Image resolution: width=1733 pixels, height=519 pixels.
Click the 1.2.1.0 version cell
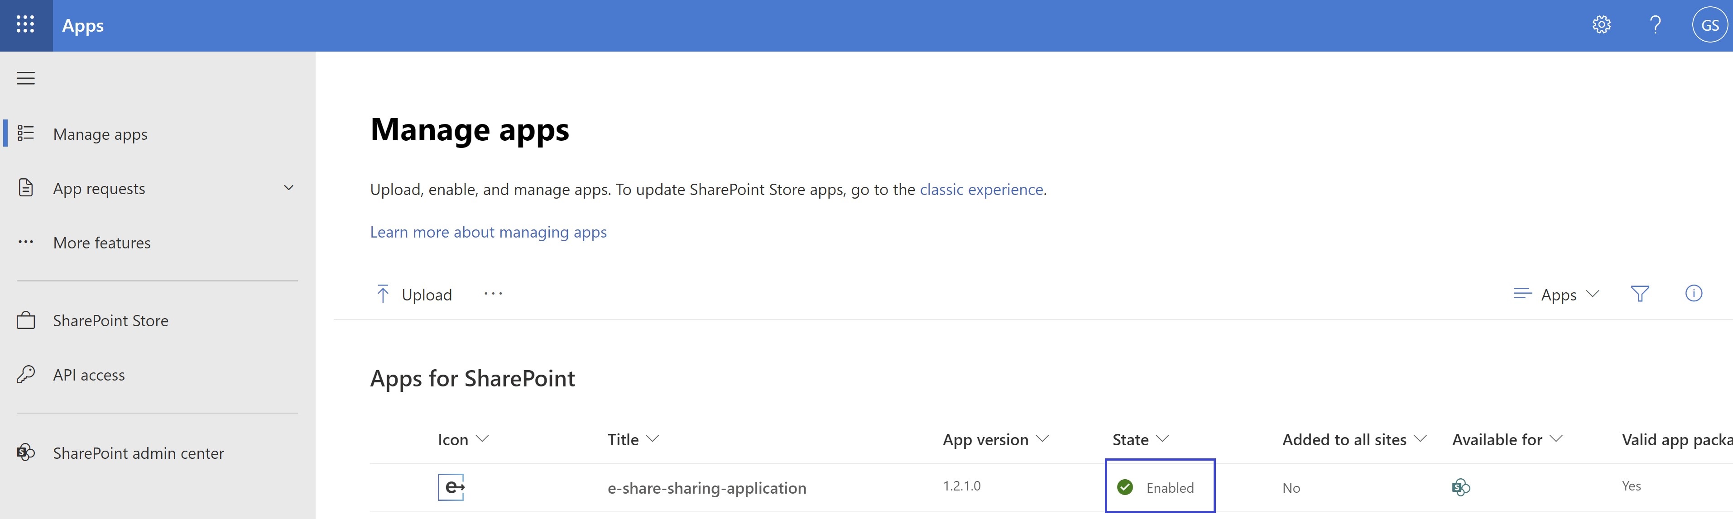tap(961, 486)
